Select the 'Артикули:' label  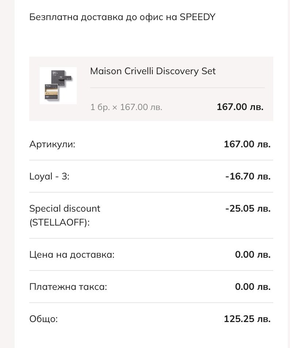tap(52, 144)
